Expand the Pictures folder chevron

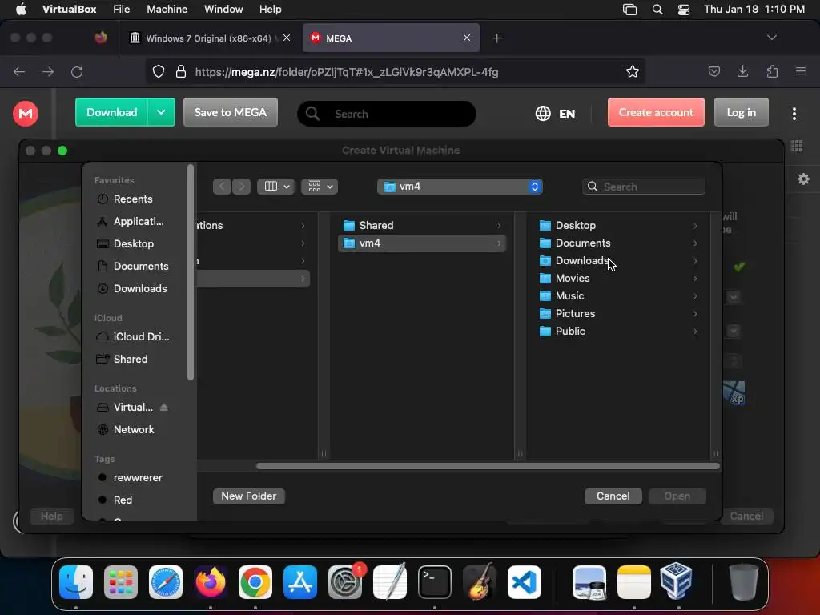point(695,313)
